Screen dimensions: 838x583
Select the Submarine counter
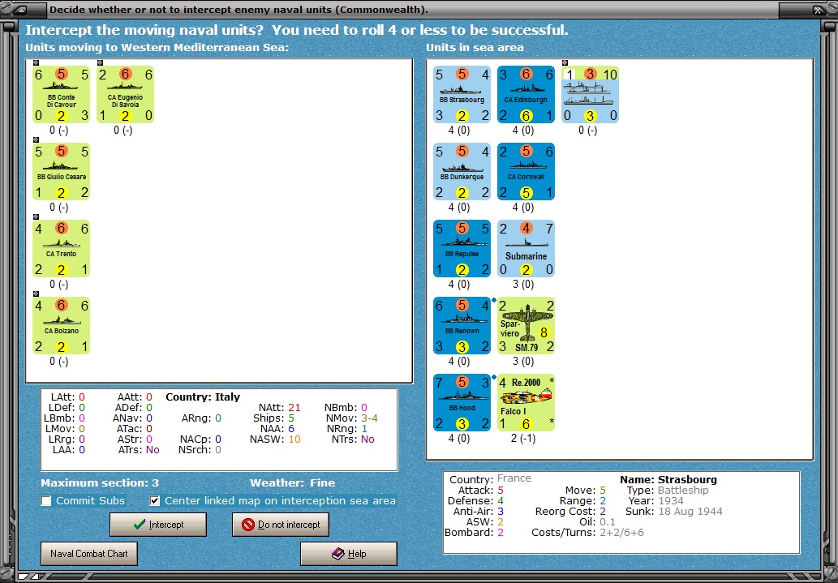click(526, 248)
